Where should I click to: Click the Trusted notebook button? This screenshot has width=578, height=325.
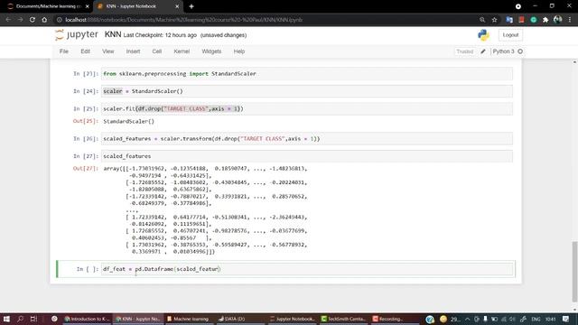coord(464,51)
